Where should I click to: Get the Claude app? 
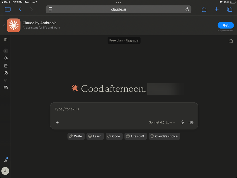(x=225, y=25)
